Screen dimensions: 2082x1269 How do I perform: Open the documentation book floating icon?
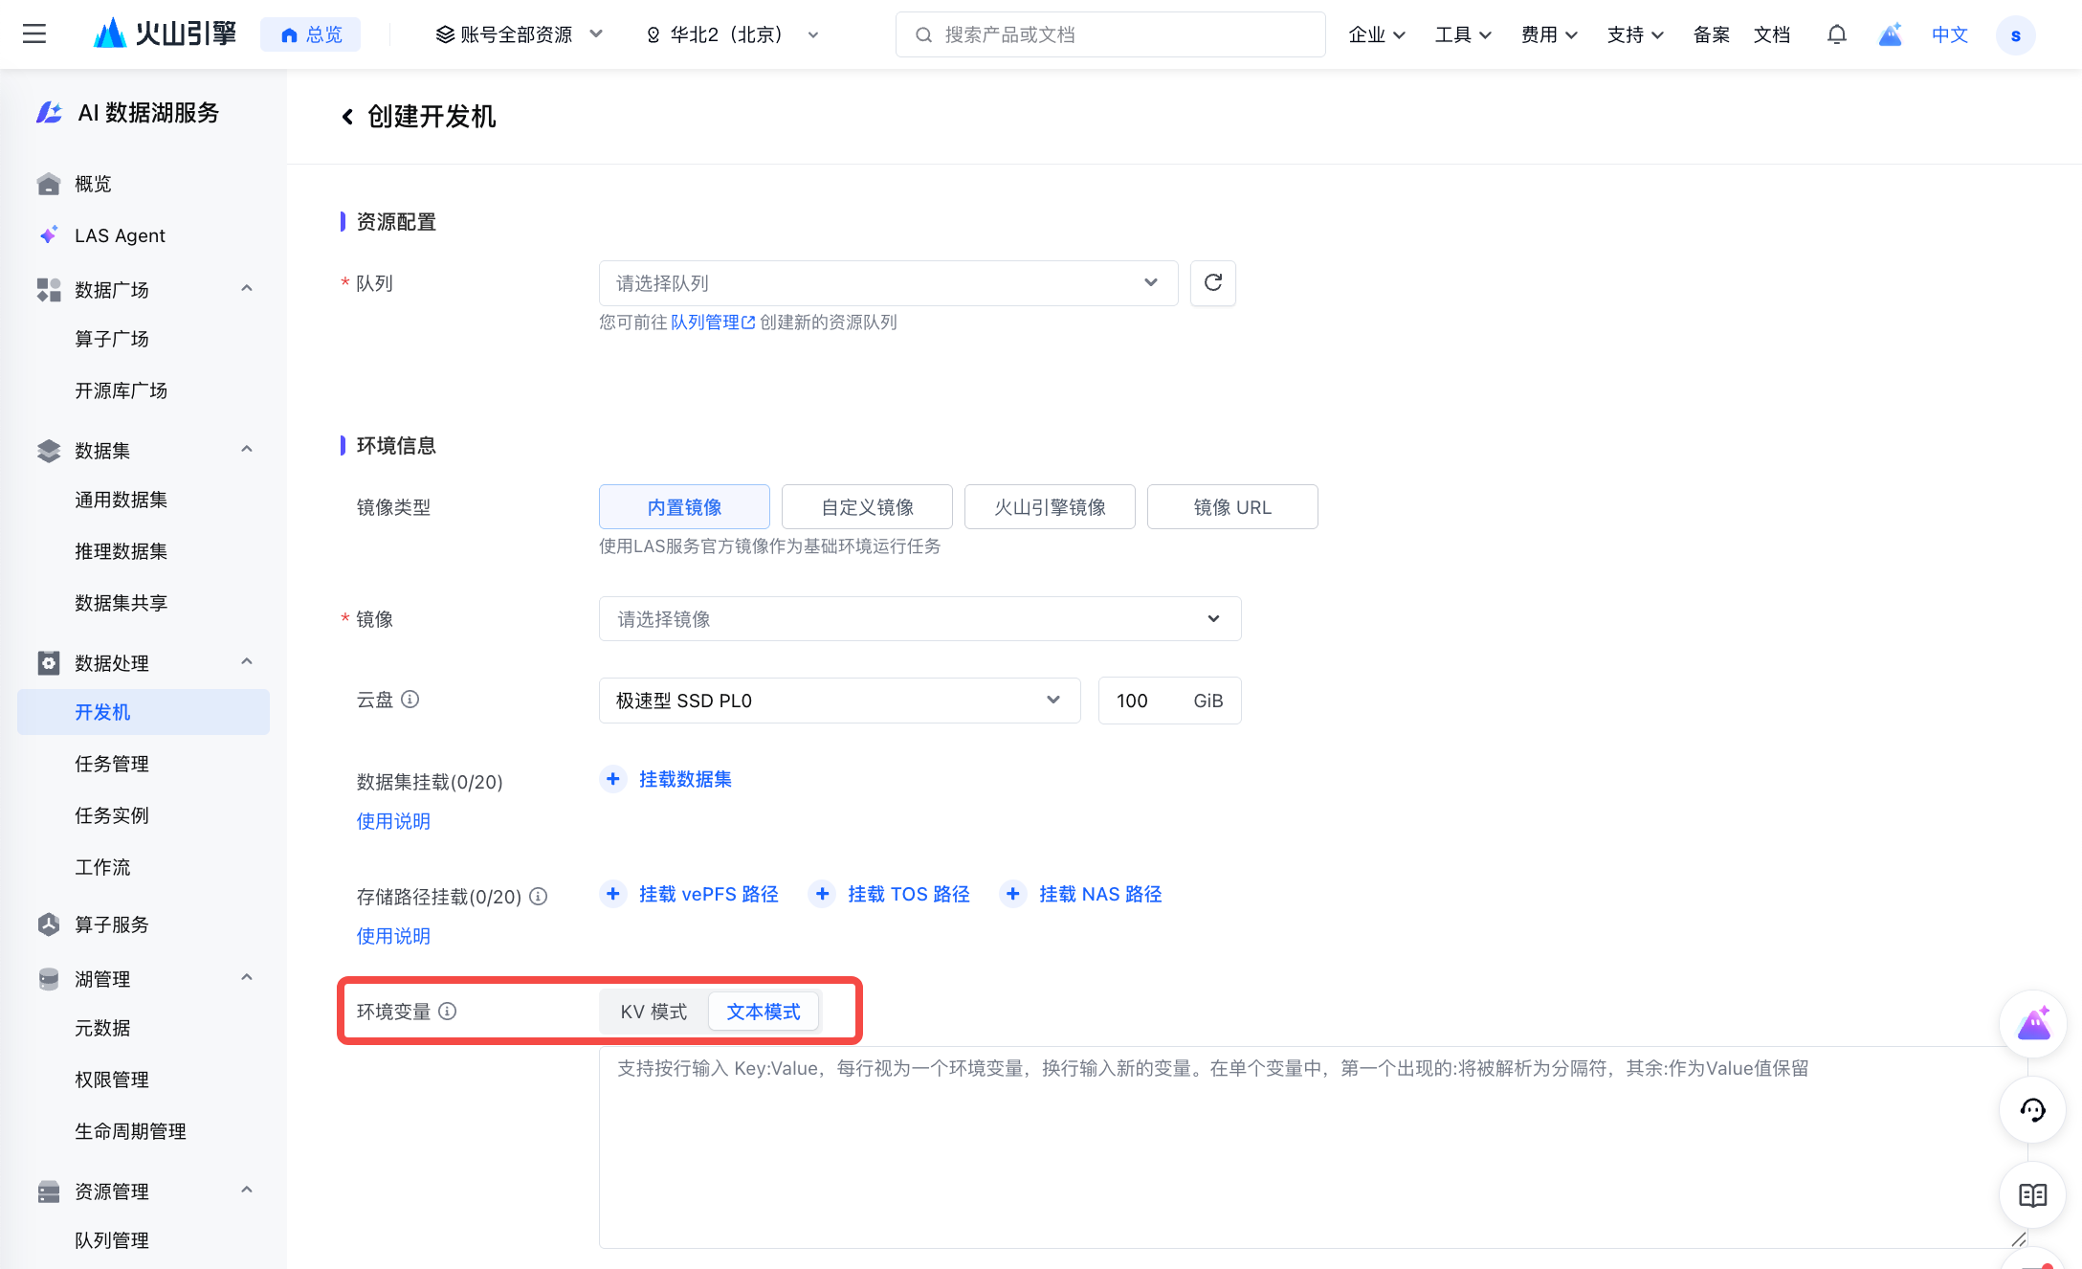[2032, 1194]
